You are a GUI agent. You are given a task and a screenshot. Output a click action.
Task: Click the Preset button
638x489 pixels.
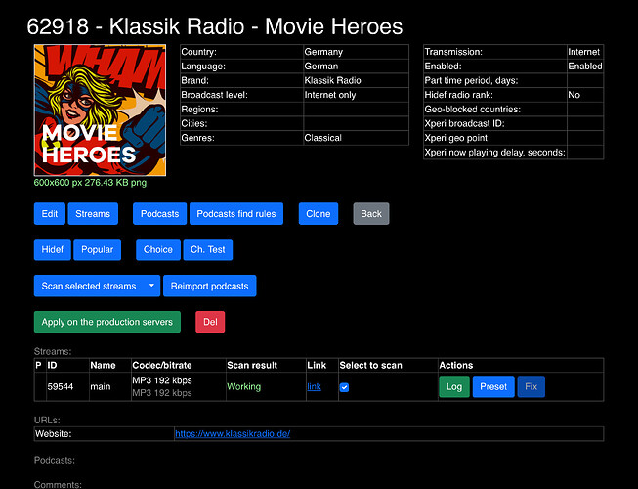click(493, 387)
